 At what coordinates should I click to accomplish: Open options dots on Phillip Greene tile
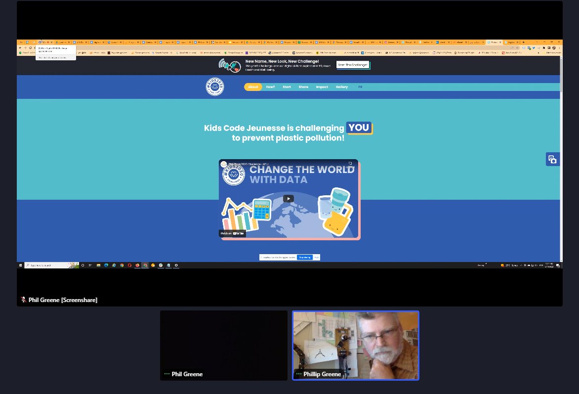pos(299,374)
